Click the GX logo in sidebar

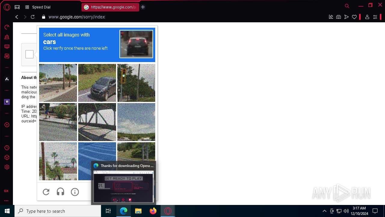[6, 191]
